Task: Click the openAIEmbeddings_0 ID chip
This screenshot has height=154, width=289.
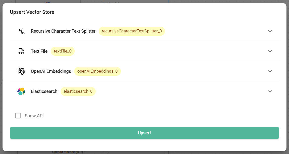Action: click(97, 71)
